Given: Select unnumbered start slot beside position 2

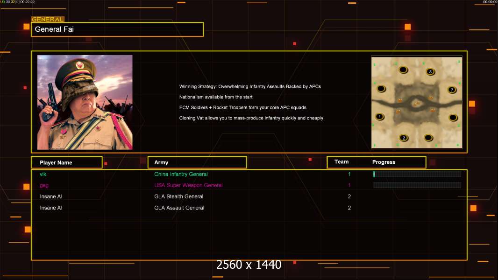Looking at the screenshot, I should [x=428, y=138].
